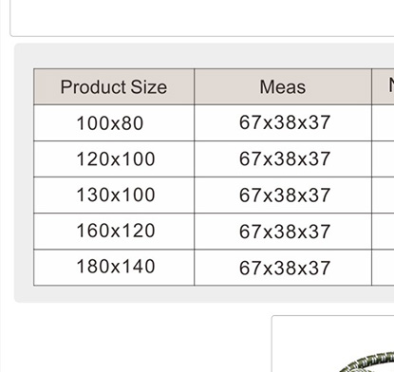Click the 67x38x37 value in the 130x100 row
Viewport: 394px width, 372px height.
coord(285,195)
